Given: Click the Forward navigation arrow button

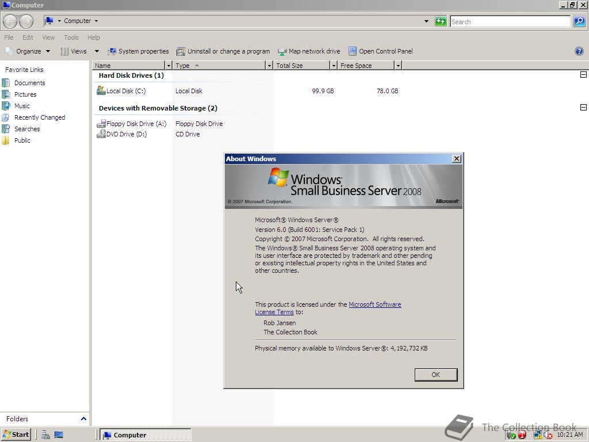Looking at the screenshot, I should point(26,21).
